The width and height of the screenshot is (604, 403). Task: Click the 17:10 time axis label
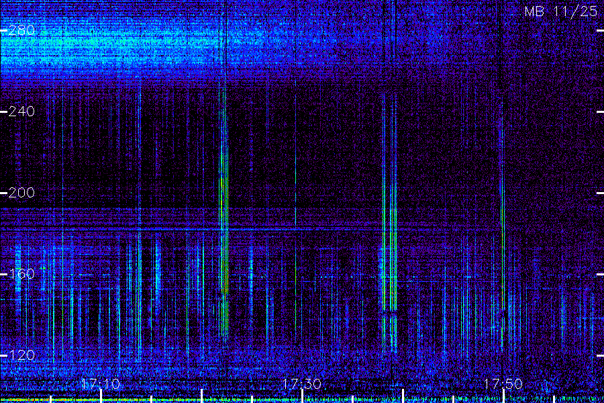(101, 384)
